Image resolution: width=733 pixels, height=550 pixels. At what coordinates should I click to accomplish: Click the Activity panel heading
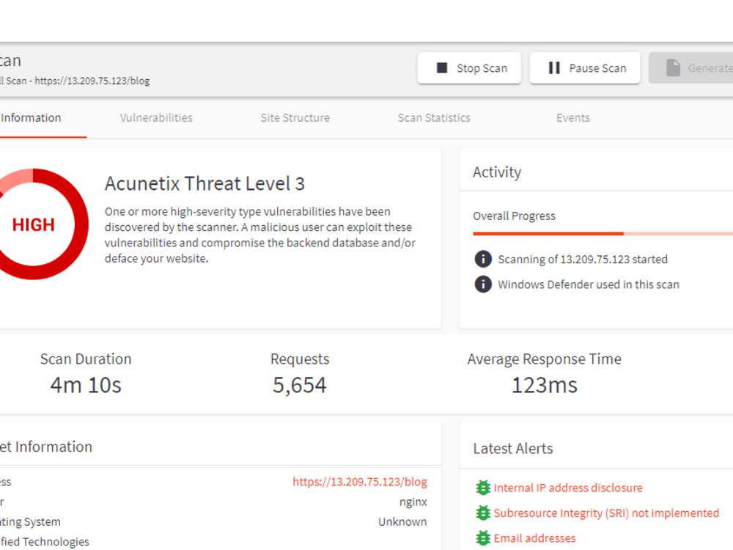497,172
